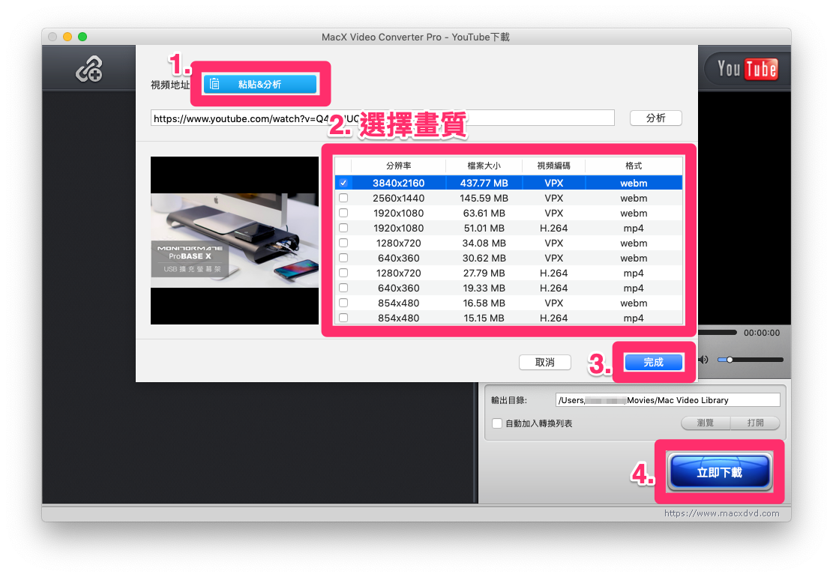
Task: Check the 1280x720 27.79 MB mp4 checkbox
Action: tap(343, 273)
